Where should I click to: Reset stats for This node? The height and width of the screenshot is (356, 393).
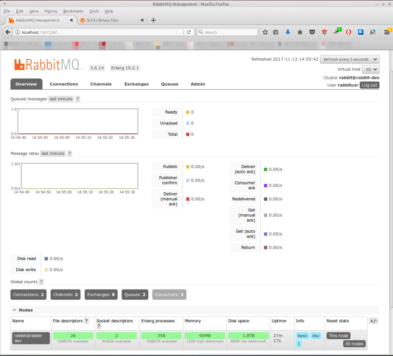338,335
